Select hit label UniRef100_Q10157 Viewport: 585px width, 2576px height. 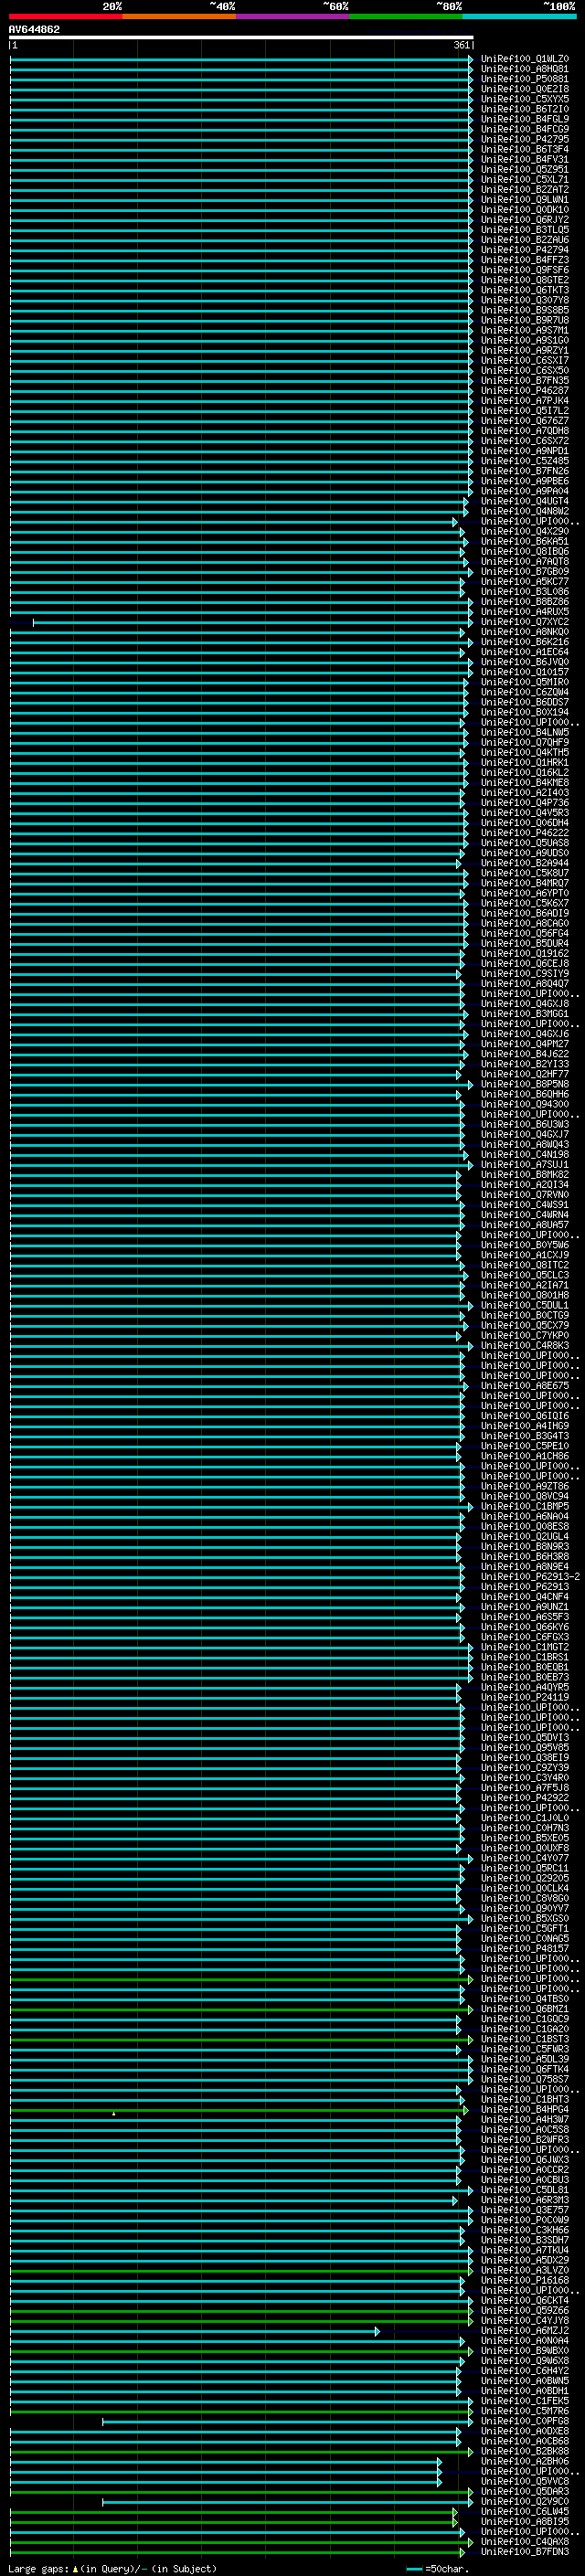[x=524, y=672]
